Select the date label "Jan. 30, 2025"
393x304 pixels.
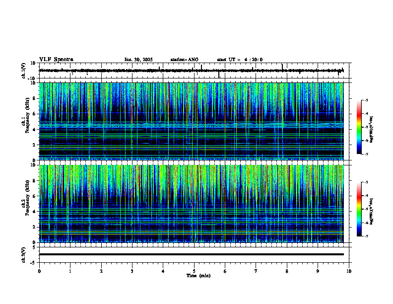[x=138, y=60]
